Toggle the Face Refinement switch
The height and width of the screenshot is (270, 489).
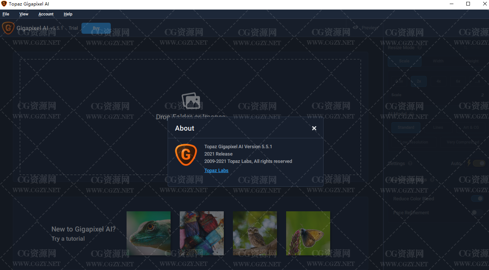pos(476,212)
